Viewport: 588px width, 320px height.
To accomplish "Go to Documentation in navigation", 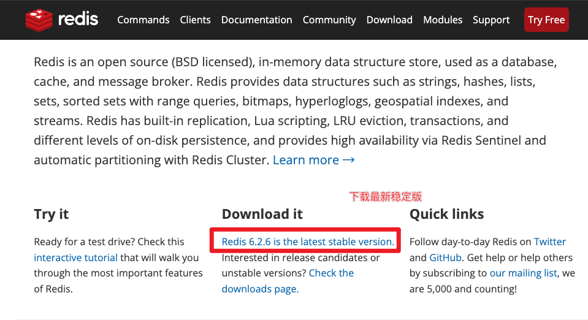I will [256, 20].
